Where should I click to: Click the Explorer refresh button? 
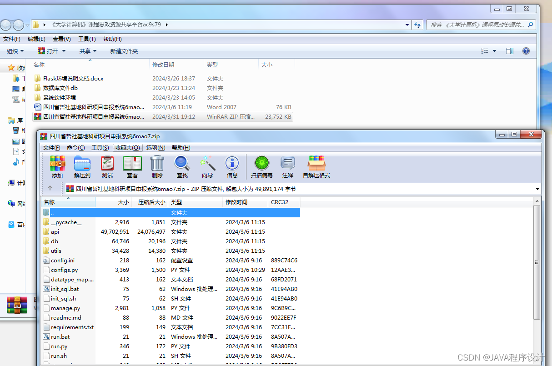(x=417, y=25)
